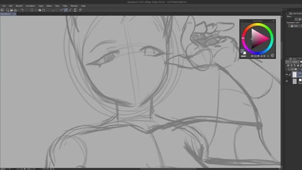Close the floating Color Wheel panel
The width and height of the screenshot is (302, 170).
pos(274,21)
